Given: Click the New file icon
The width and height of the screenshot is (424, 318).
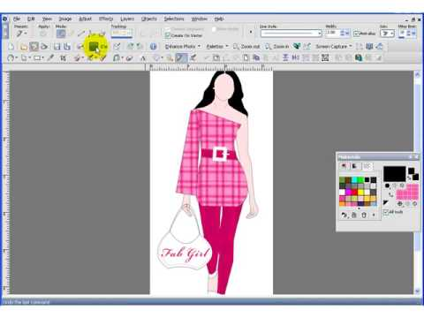Looking at the screenshot, I should pos(11,47).
